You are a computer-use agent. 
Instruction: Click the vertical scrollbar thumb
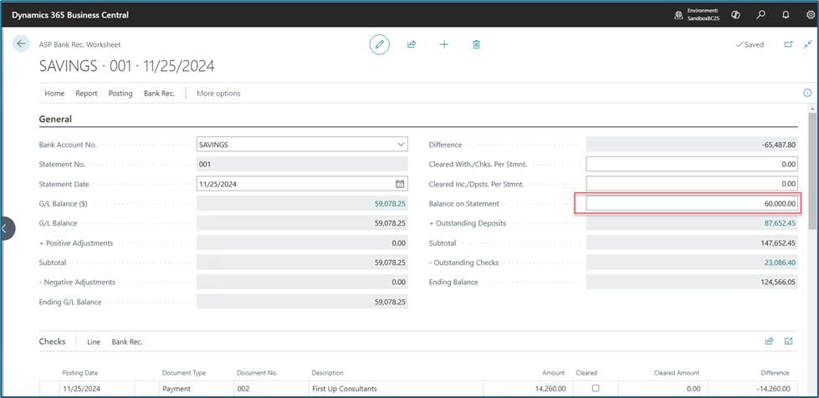point(813,170)
